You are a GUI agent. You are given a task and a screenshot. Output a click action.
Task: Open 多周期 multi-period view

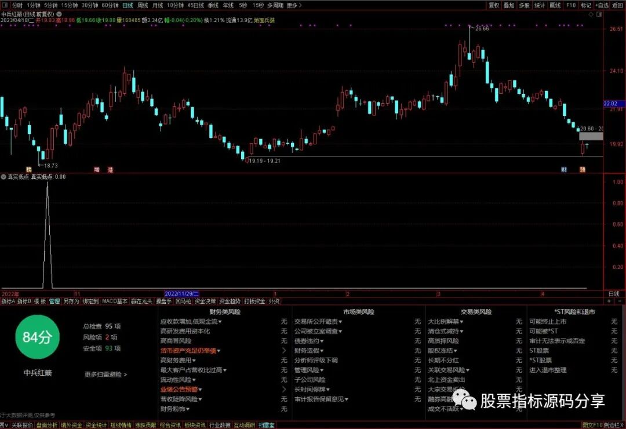(275, 5)
